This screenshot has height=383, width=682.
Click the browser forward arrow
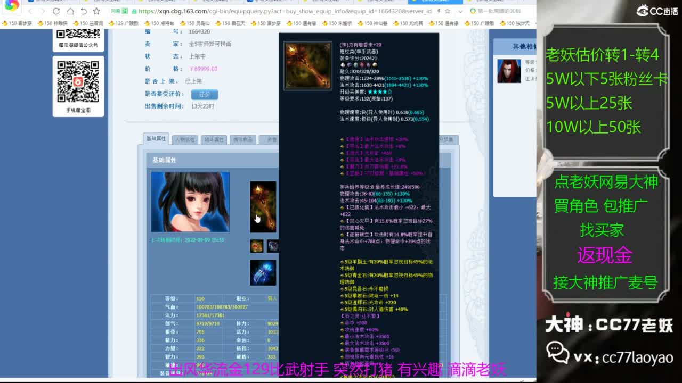pos(43,11)
